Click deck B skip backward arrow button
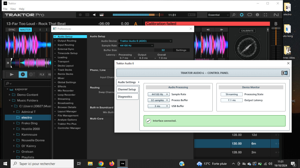This screenshot has height=168, width=300. click(208, 30)
